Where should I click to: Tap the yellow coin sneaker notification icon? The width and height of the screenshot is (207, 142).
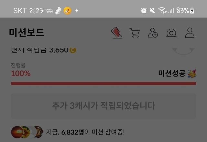point(67,11)
